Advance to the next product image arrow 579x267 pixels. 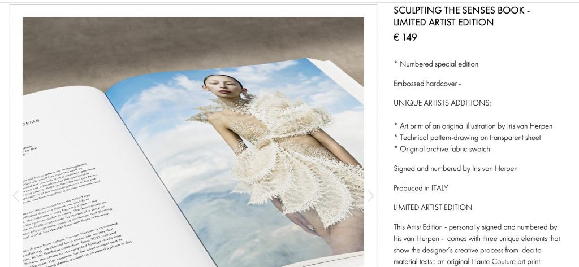point(370,196)
